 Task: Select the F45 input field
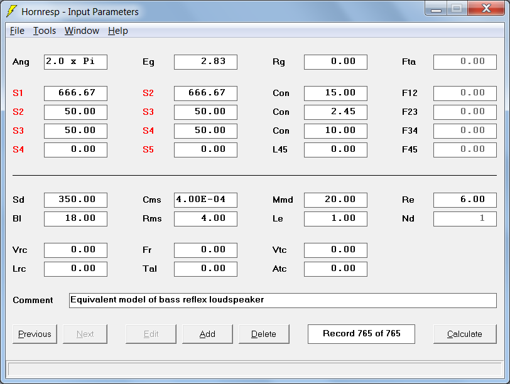pyautogui.click(x=465, y=150)
